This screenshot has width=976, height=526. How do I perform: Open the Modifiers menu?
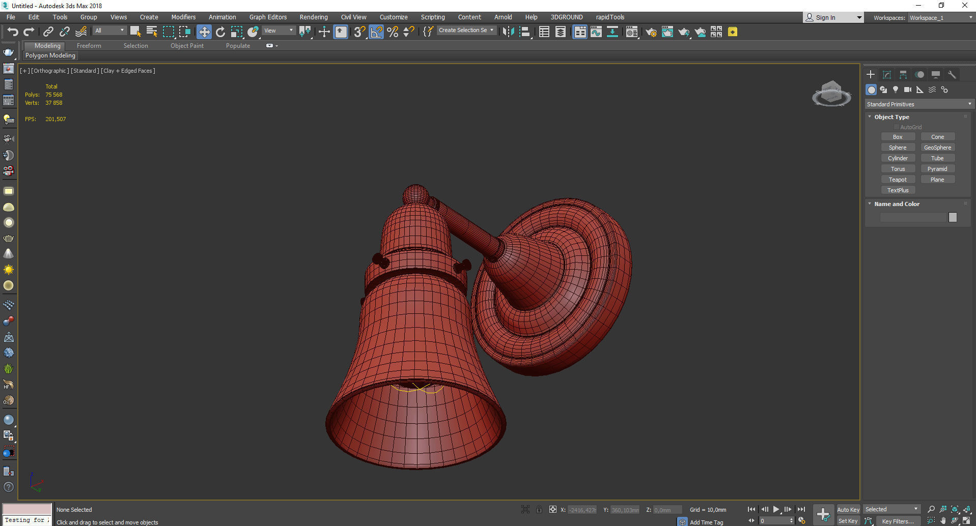(x=183, y=17)
